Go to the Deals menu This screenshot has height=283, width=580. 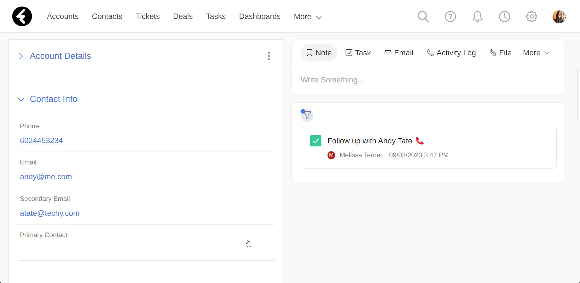[183, 16]
